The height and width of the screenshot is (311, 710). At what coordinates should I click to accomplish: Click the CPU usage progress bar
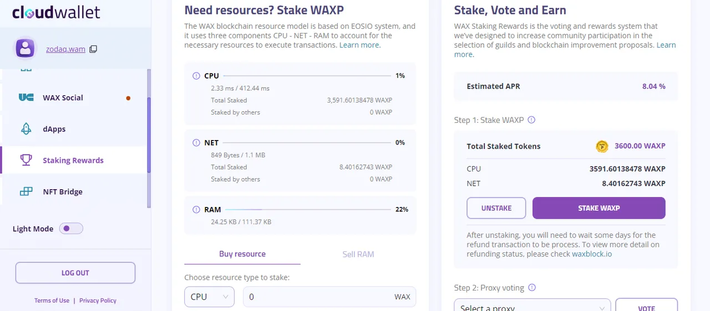point(307,76)
